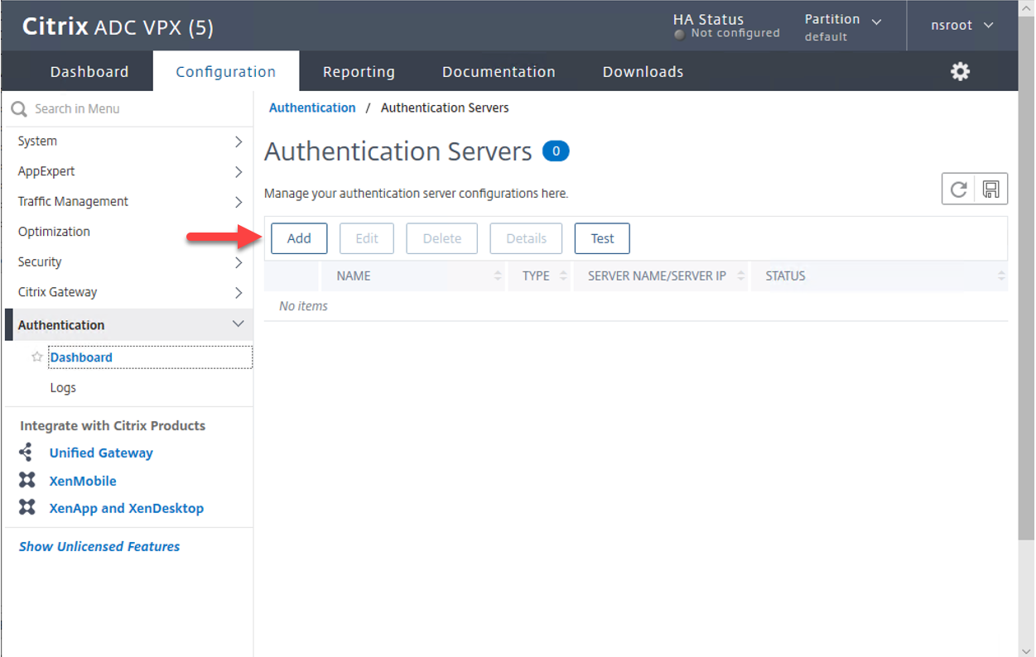Select the Authentication menu item
Viewport: 1036px width, 657px height.
pyautogui.click(x=128, y=324)
